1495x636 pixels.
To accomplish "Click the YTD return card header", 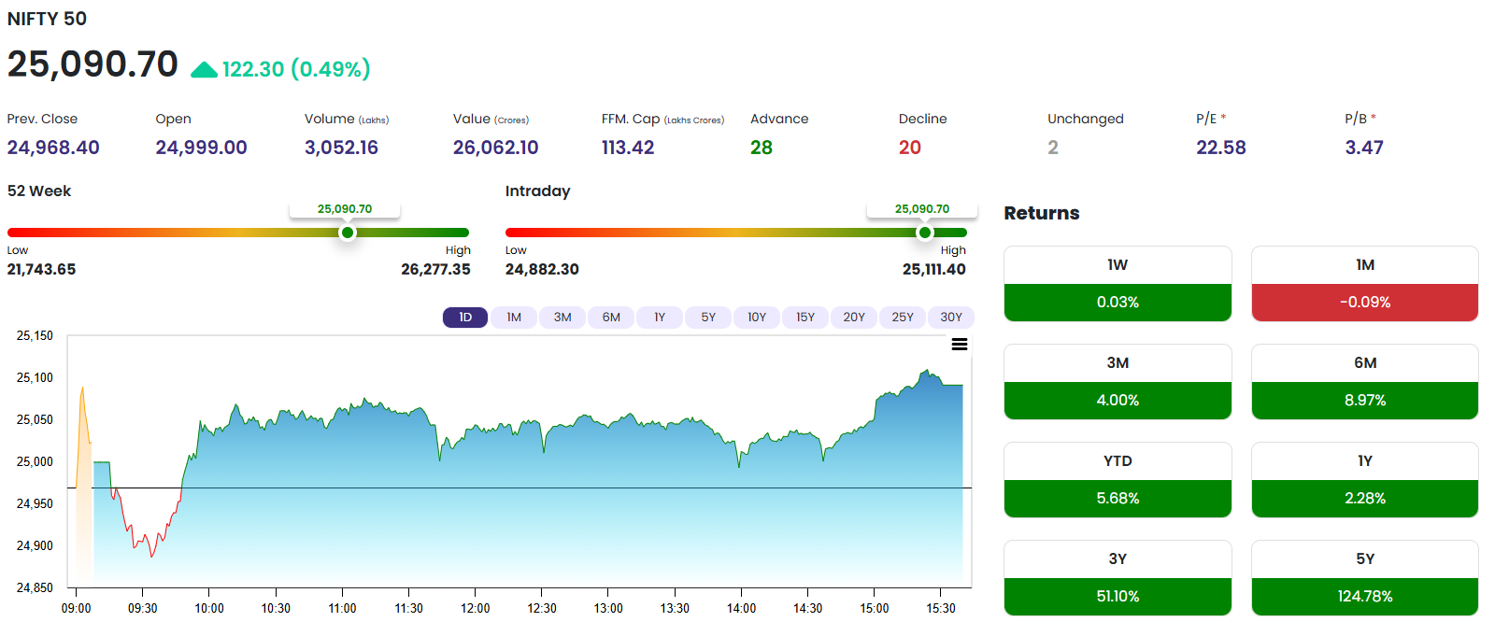I will (x=1118, y=461).
